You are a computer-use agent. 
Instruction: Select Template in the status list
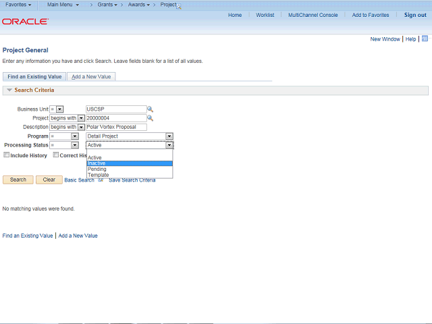[130, 175]
